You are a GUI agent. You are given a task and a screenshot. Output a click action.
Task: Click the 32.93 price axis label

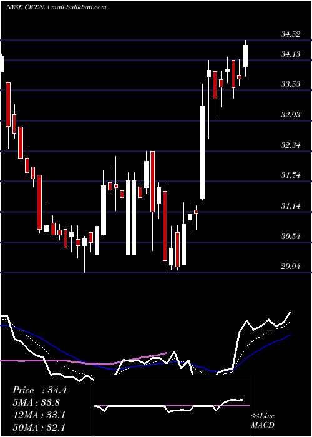291,114
